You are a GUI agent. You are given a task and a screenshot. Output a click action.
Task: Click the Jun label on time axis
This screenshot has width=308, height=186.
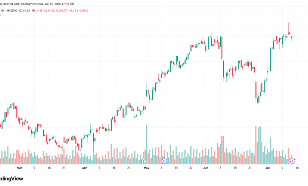coord(205,168)
